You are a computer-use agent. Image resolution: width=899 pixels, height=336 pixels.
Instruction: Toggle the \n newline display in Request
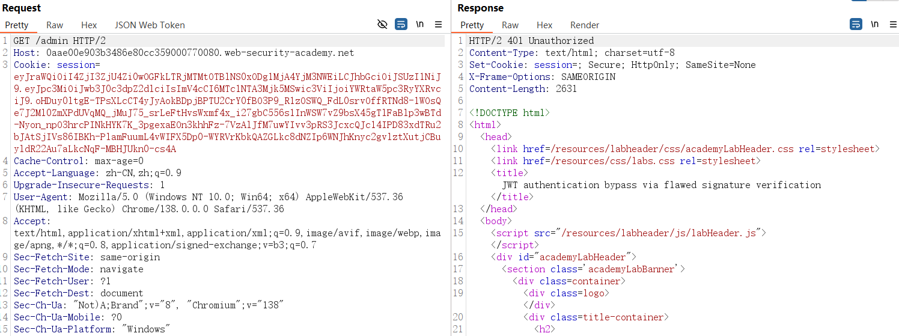420,25
